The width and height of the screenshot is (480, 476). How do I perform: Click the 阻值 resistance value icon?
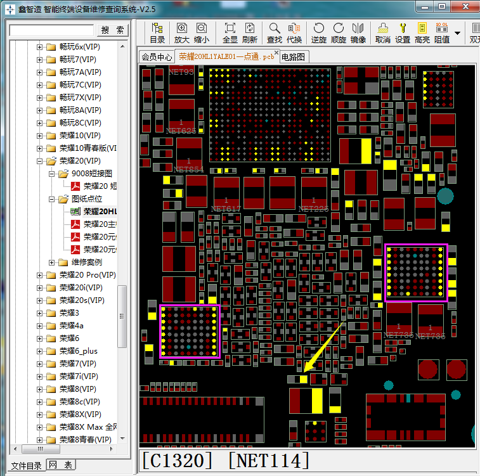(x=442, y=33)
